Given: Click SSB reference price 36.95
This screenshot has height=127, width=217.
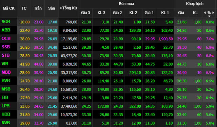Looking at the screenshot, I should [x=25, y=47].
